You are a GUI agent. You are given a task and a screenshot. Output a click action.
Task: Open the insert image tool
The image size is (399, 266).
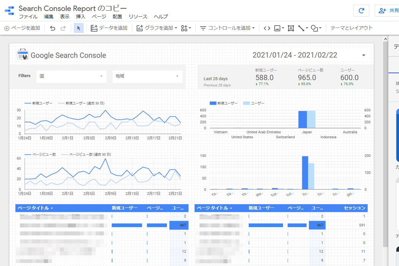coord(279,28)
